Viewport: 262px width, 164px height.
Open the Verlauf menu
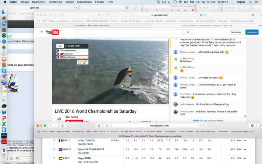pos(70,2)
